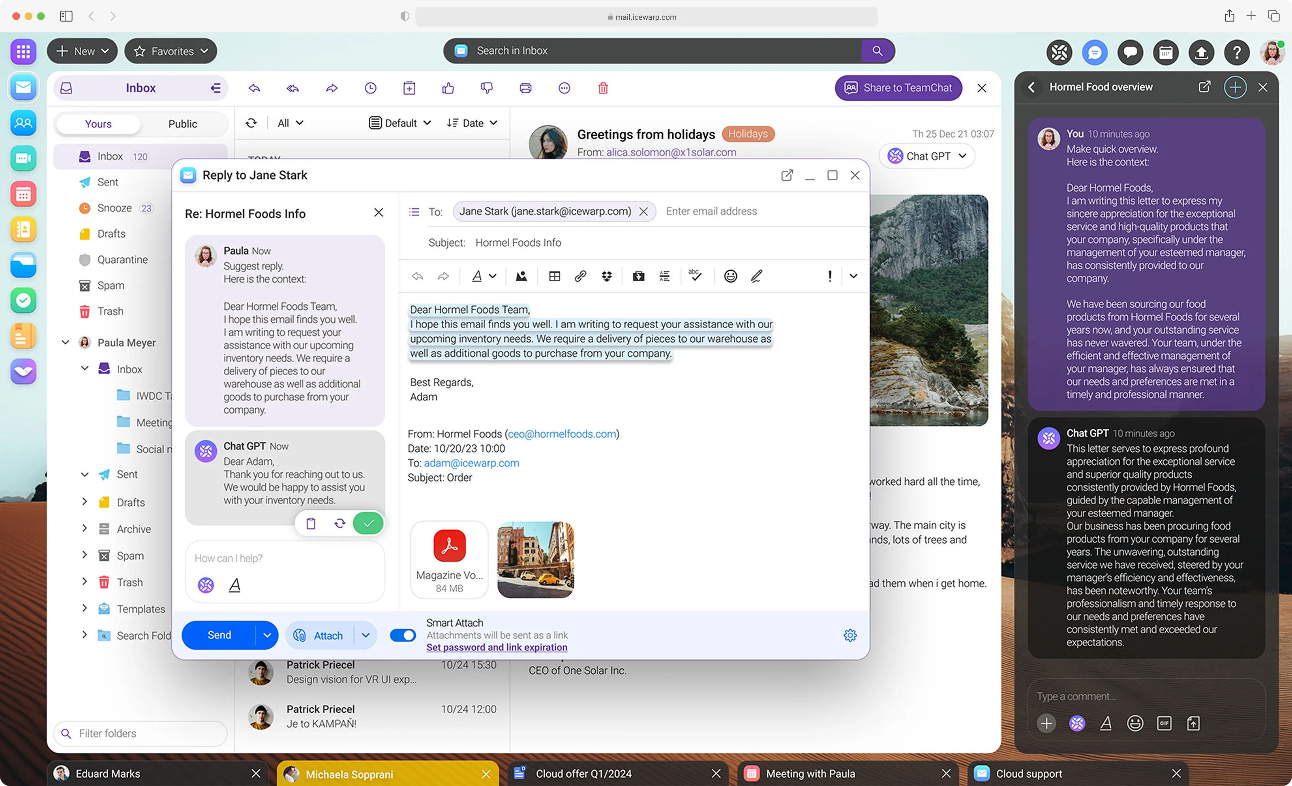Click Set password and link expiration link
This screenshot has height=786, width=1292.
497,647
